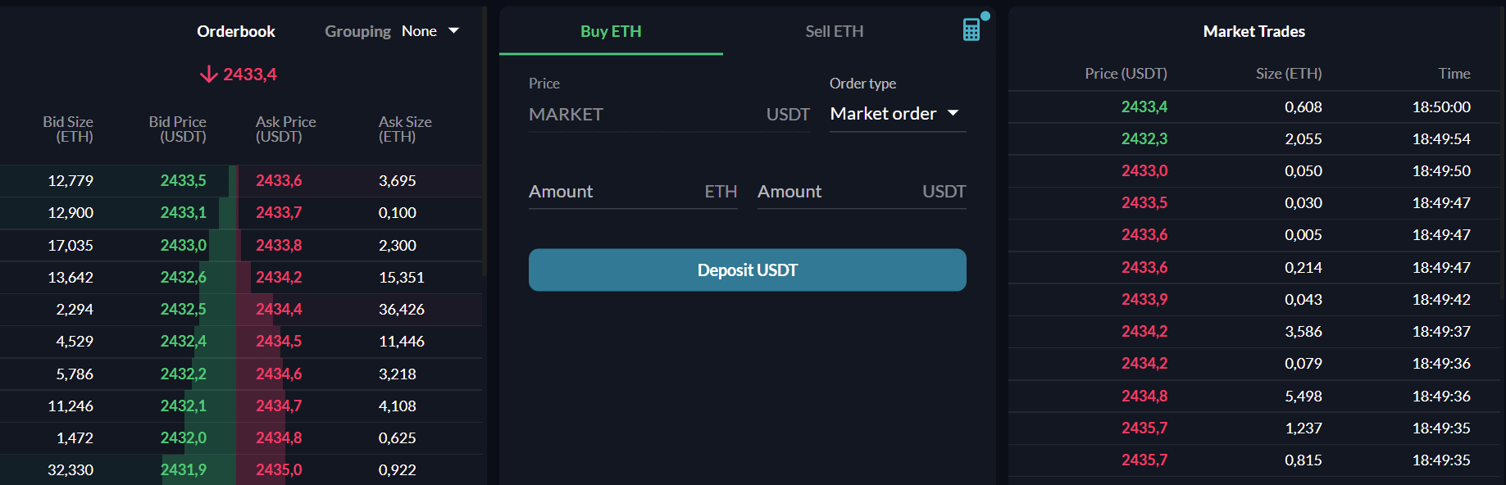This screenshot has height=485, width=1506.
Task: Click bid price 2431,9 in orderbook
Action: pos(183,470)
